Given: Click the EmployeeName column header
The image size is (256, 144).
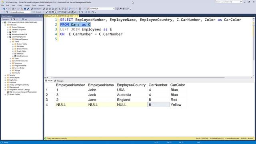Looking at the screenshot, I should point(101,85).
